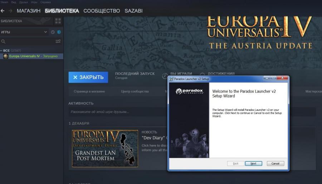Screen dimensions: 322x184
Task: Cancel the Paradox Launcher setup
Action: coord(275,164)
